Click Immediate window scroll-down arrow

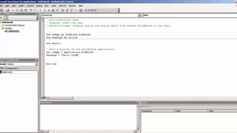tap(137, 128)
